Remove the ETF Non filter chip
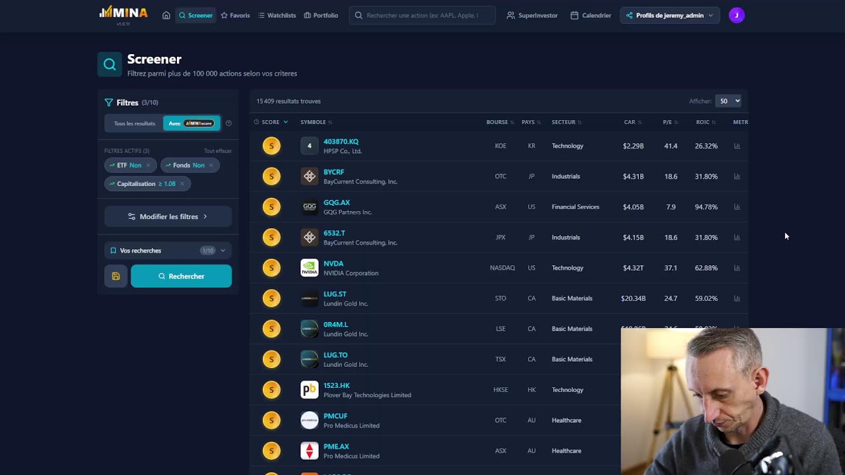This screenshot has width=845, height=475. (x=148, y=165)
